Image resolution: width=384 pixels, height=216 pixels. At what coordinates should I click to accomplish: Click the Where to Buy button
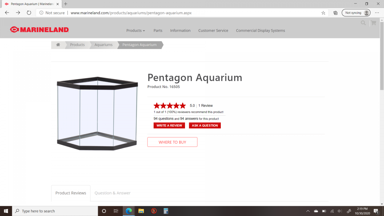pyautogui.click(x=172, y=142)
